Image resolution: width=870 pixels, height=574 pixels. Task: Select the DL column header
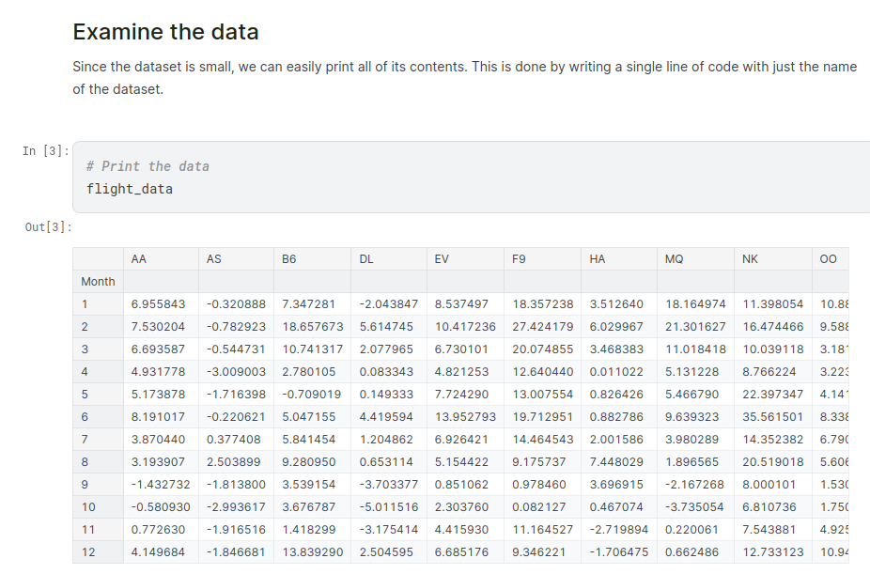pos(366,259)
